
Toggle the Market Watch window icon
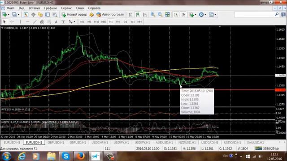[26, 15]
